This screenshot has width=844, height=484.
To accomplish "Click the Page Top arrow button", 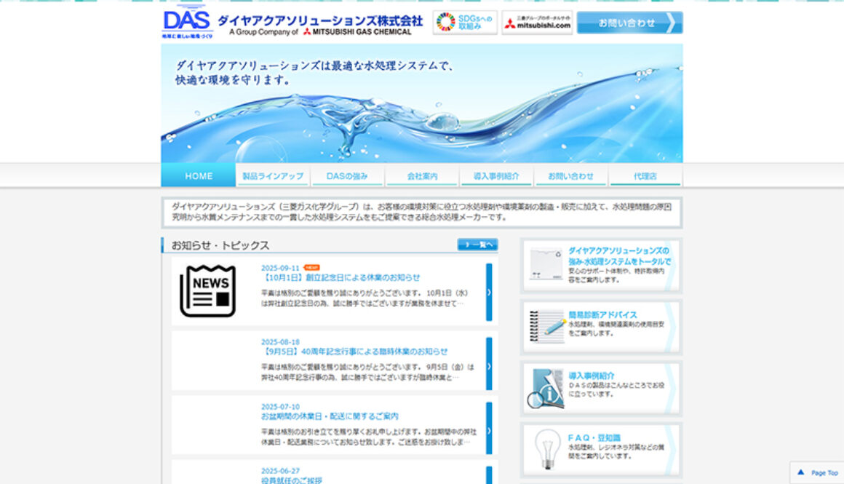I will (x=817, y=472).
